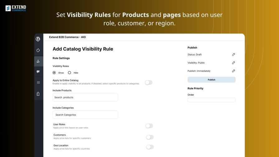
Task: Focus the Search Categories field
Action: [85, 115]
